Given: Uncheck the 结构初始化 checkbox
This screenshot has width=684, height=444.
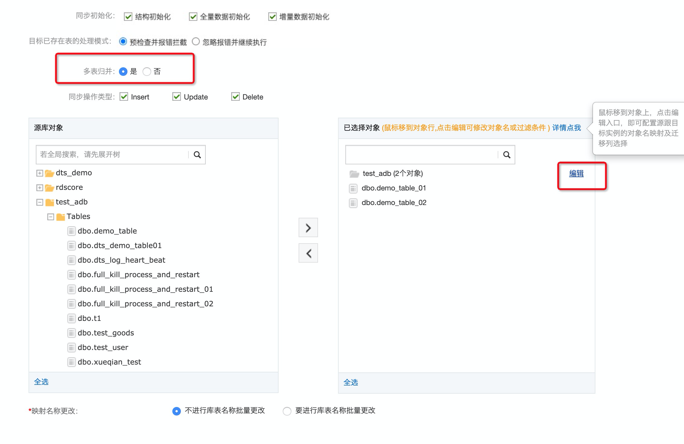Looking at the screenshot, I should coord(128,17).
